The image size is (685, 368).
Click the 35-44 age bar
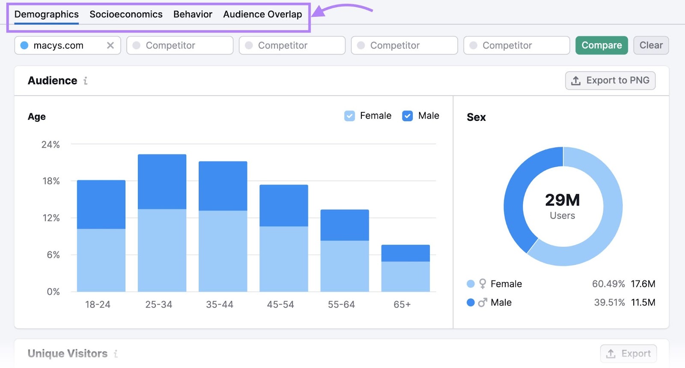click(x=223, y=226)
